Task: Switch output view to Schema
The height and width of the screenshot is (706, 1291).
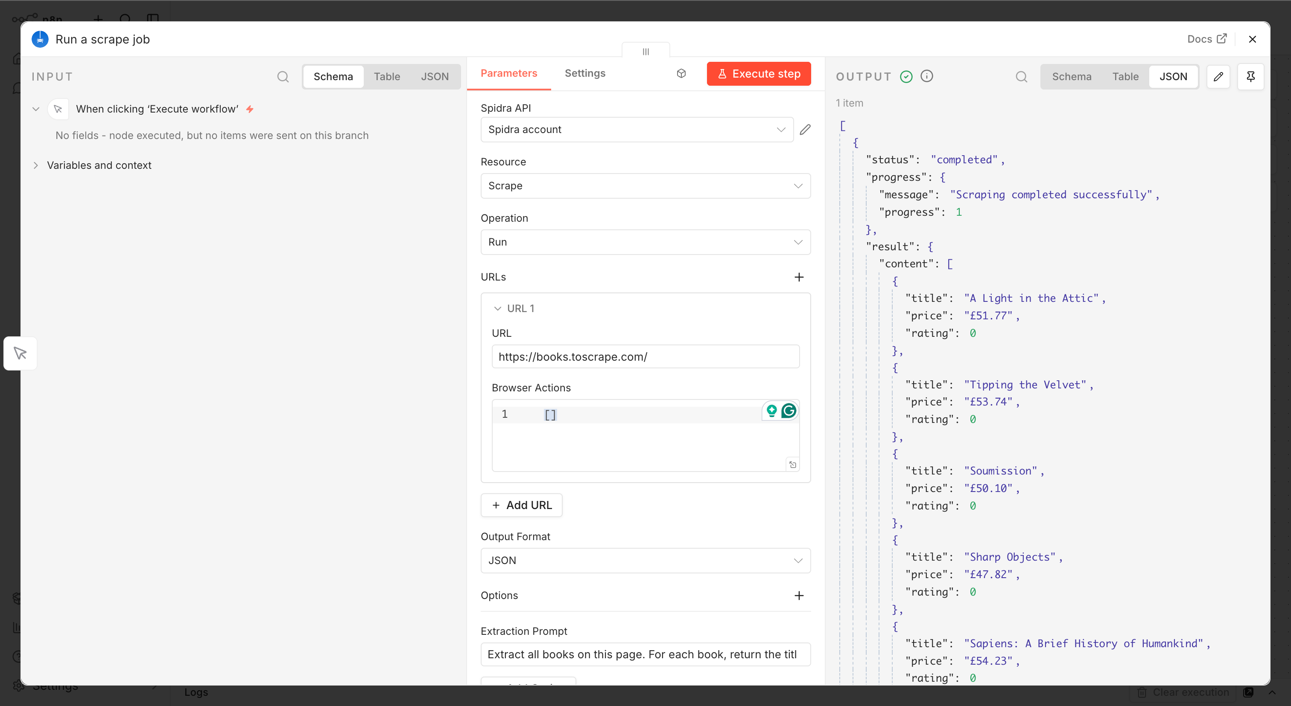Action: click(1072, 77)
